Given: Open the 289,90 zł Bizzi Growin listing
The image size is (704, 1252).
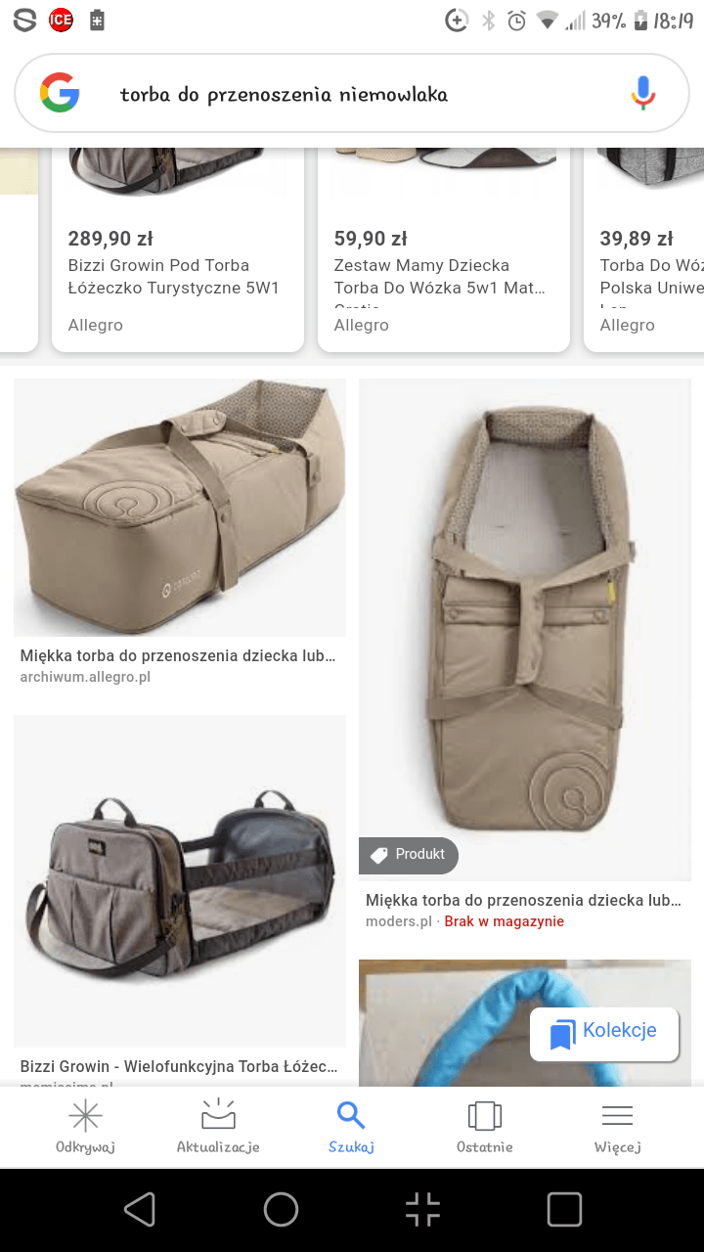Looking at the screenshot, I should (x=178, y=249).
